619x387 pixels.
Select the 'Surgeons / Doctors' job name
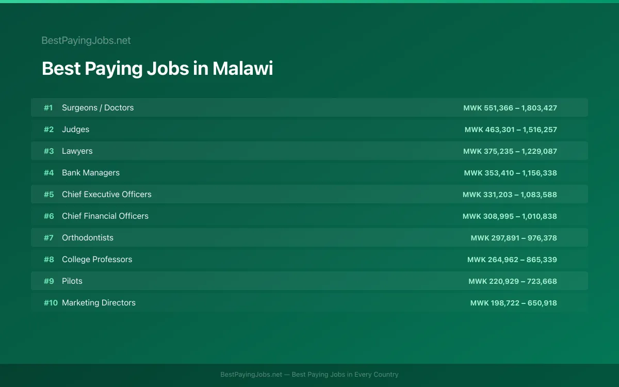98,108
